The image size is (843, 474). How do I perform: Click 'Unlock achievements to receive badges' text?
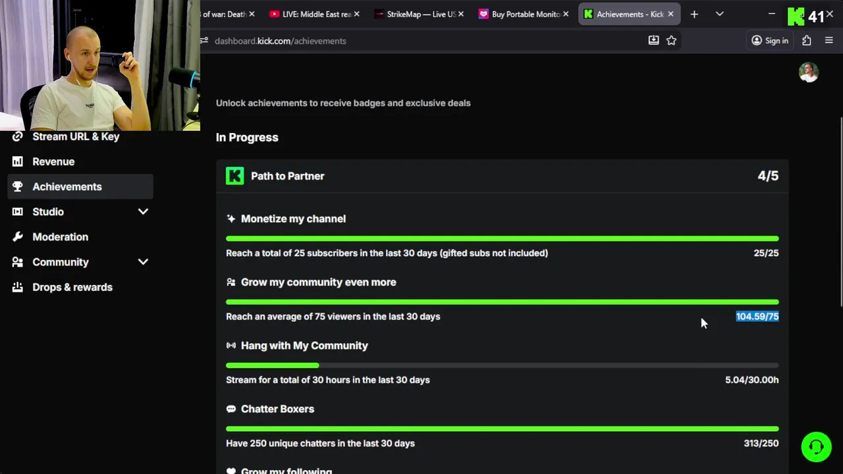(x=343, y=103)
